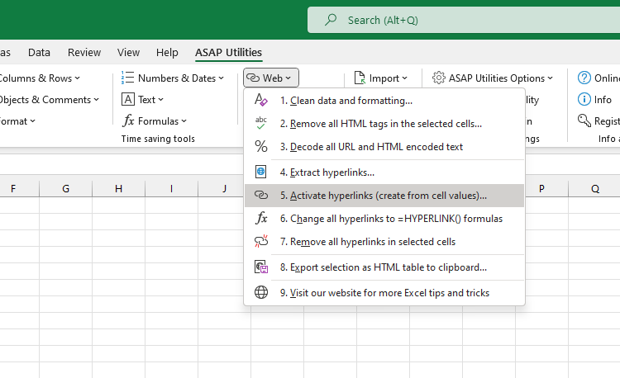Select column H header
620x378 pixels.
(118, 189)
